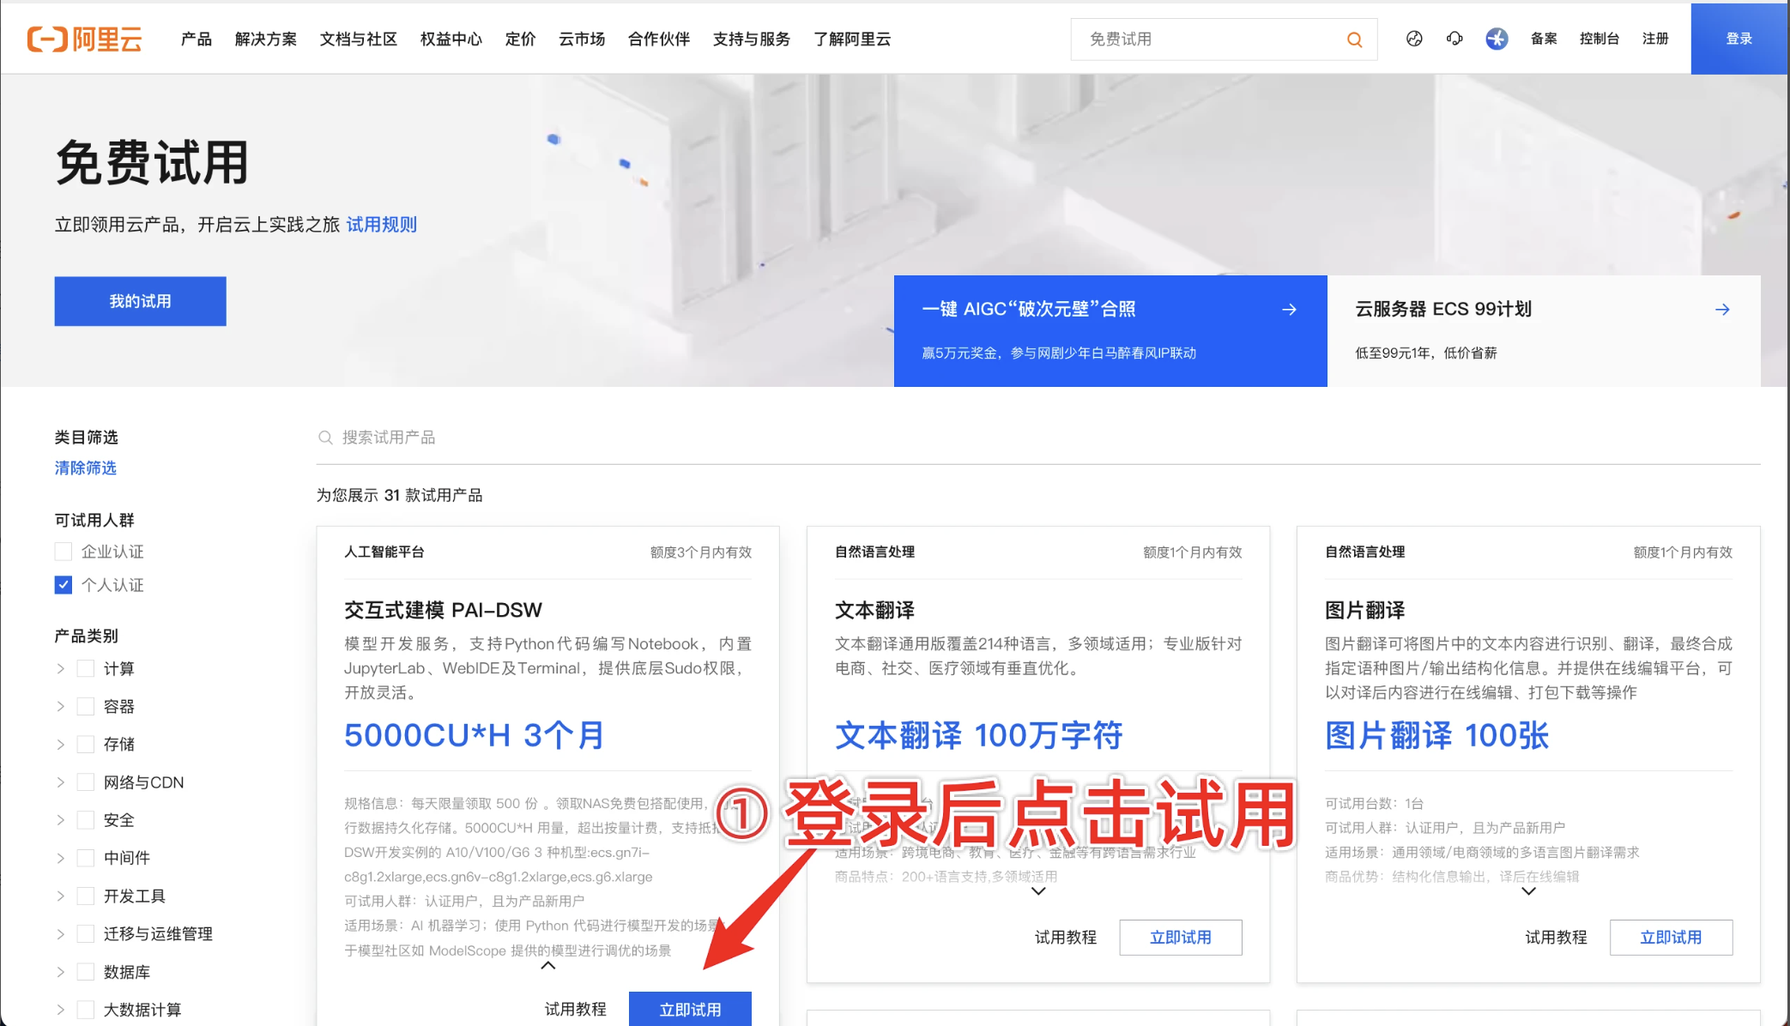
Task: Check the 计算 category checkbox
Action: coord(86,668)
